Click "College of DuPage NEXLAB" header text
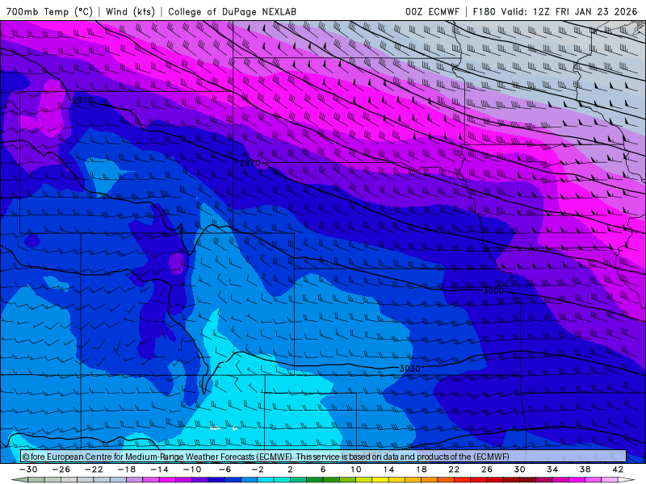 (x=232, y=11)
